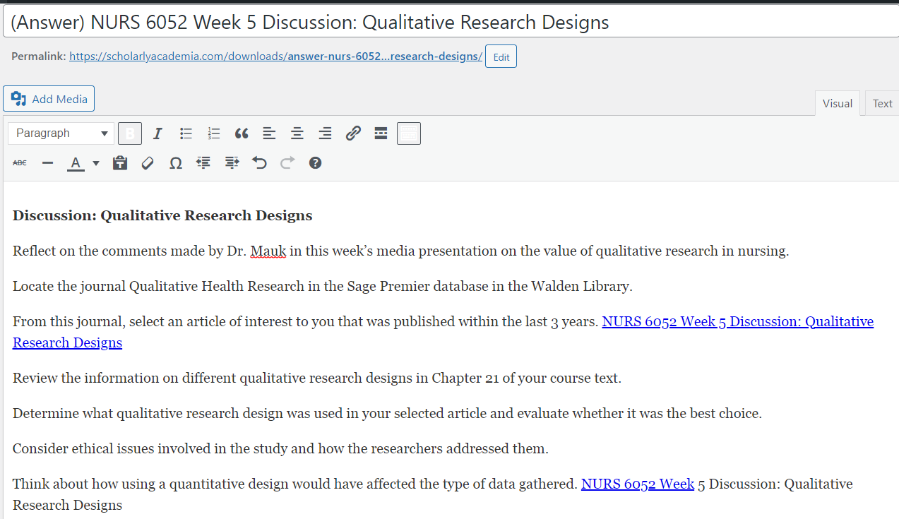
Task: Click the line 'Consider ethical issues involved'
Action: (x=280, y=449)
